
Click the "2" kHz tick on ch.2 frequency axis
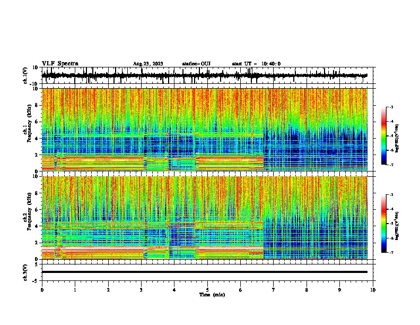[37, 243]
